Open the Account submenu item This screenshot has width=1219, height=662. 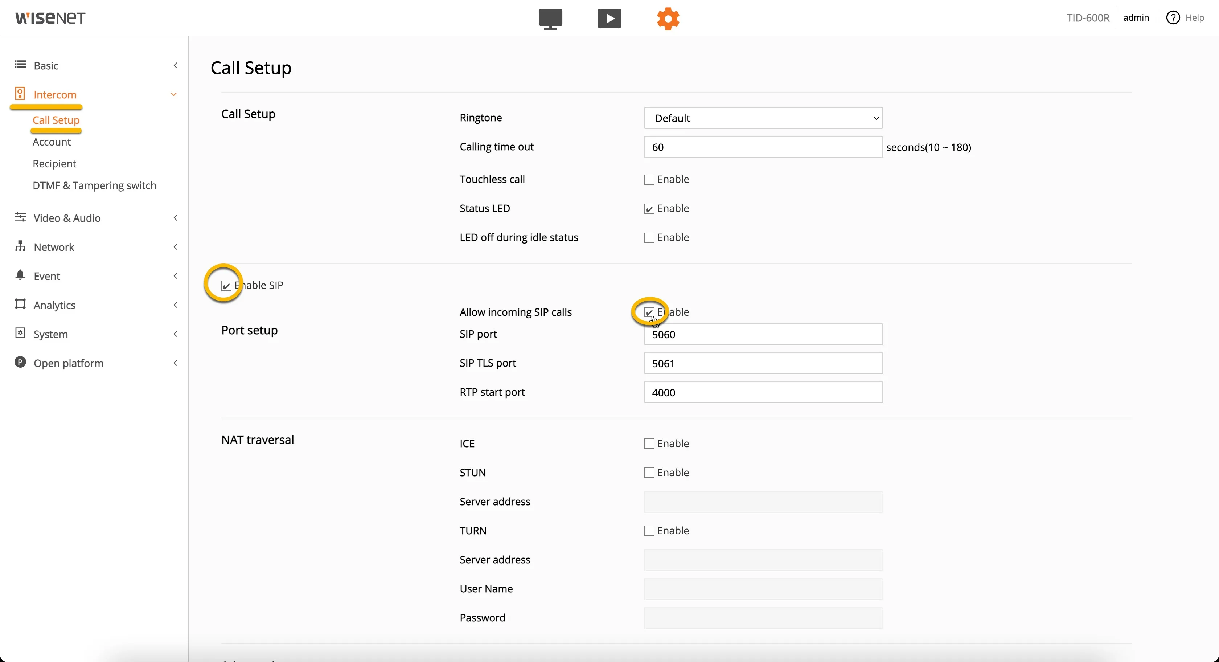pyautogui.click(x=52, y=142)
